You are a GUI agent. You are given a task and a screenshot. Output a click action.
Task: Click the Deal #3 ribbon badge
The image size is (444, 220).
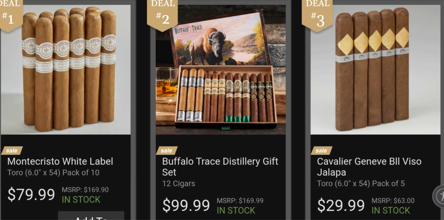pyautogui.click(x=317, y=16)
